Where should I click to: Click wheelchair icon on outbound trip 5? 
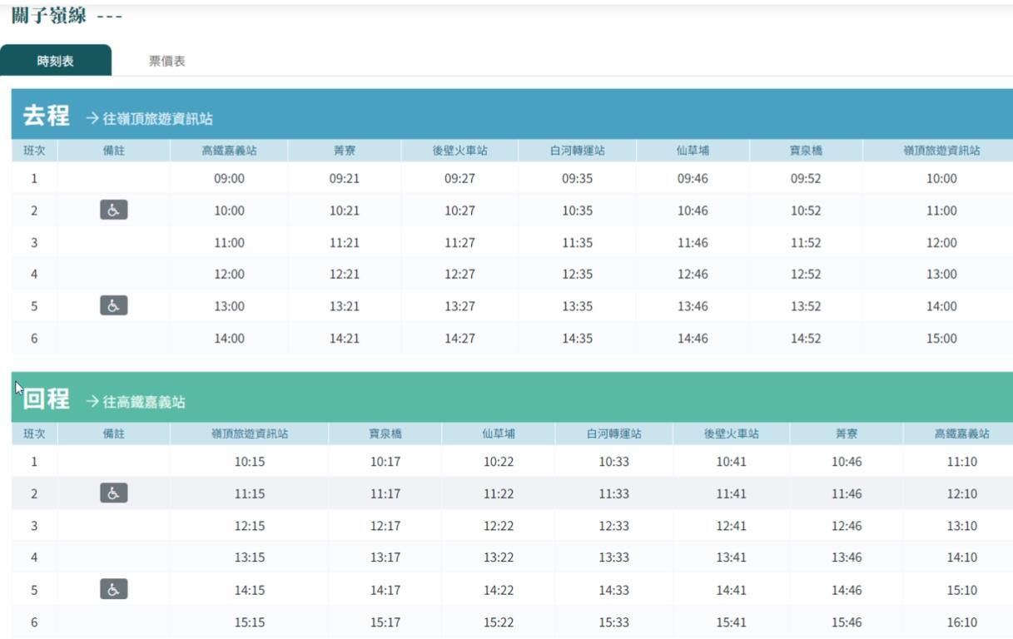click(114, 306)
